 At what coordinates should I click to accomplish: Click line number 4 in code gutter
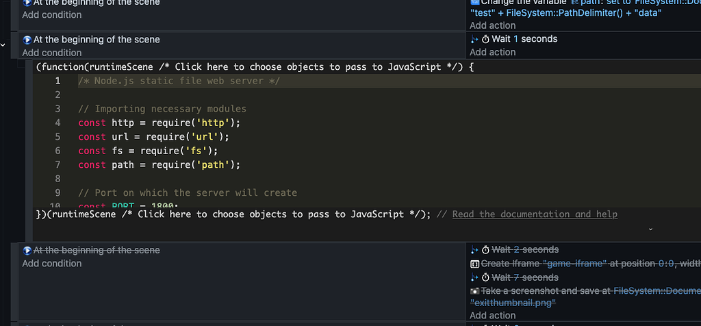(x=58, y=123)
